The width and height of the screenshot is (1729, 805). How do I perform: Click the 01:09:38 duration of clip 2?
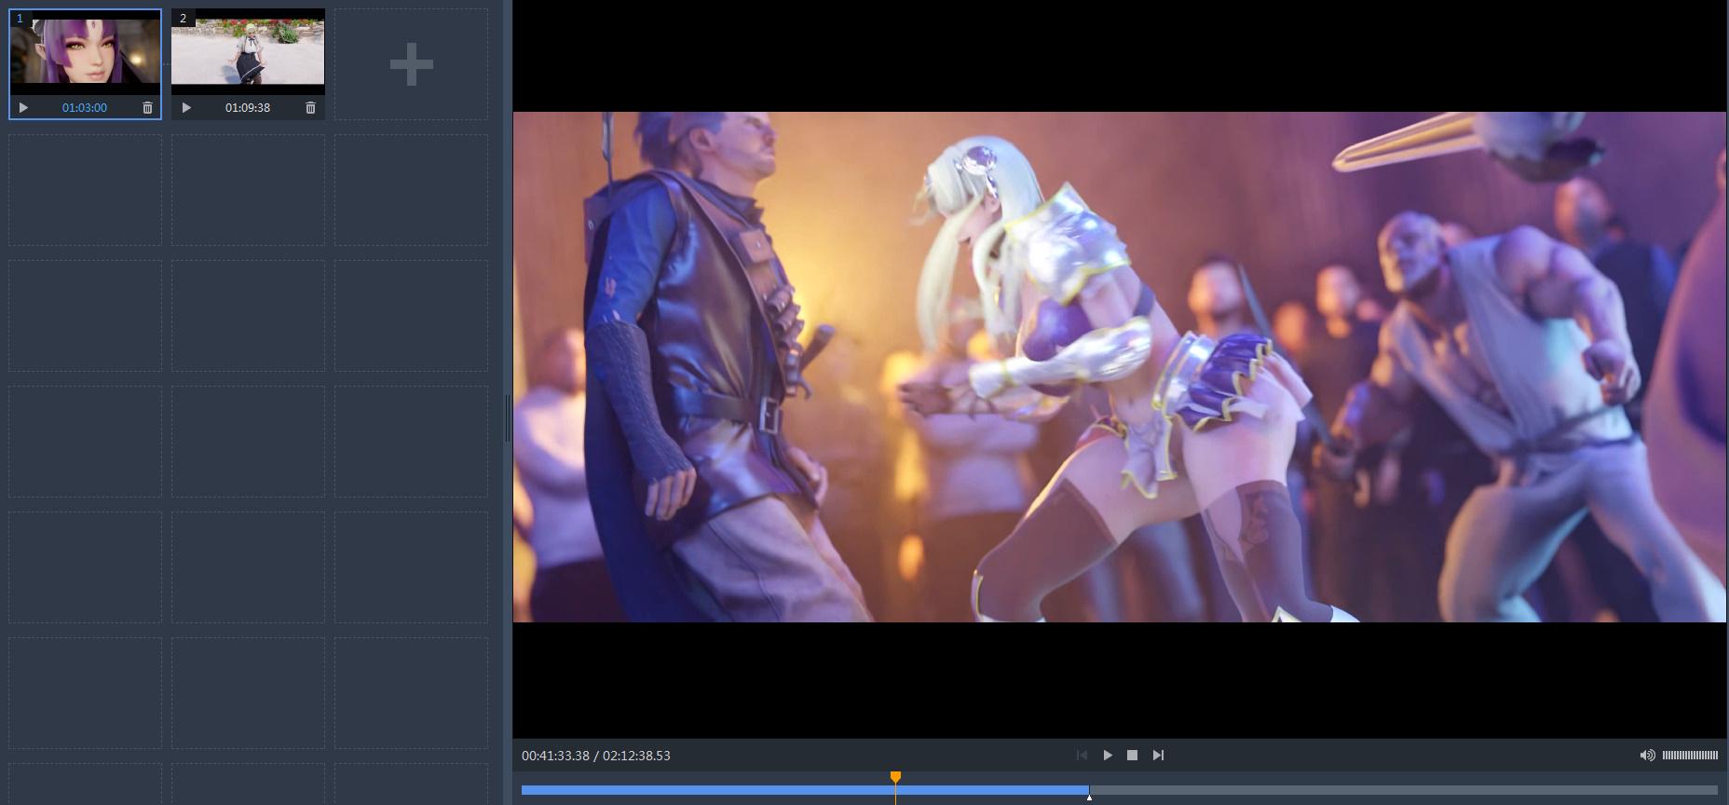pos(248,108)
